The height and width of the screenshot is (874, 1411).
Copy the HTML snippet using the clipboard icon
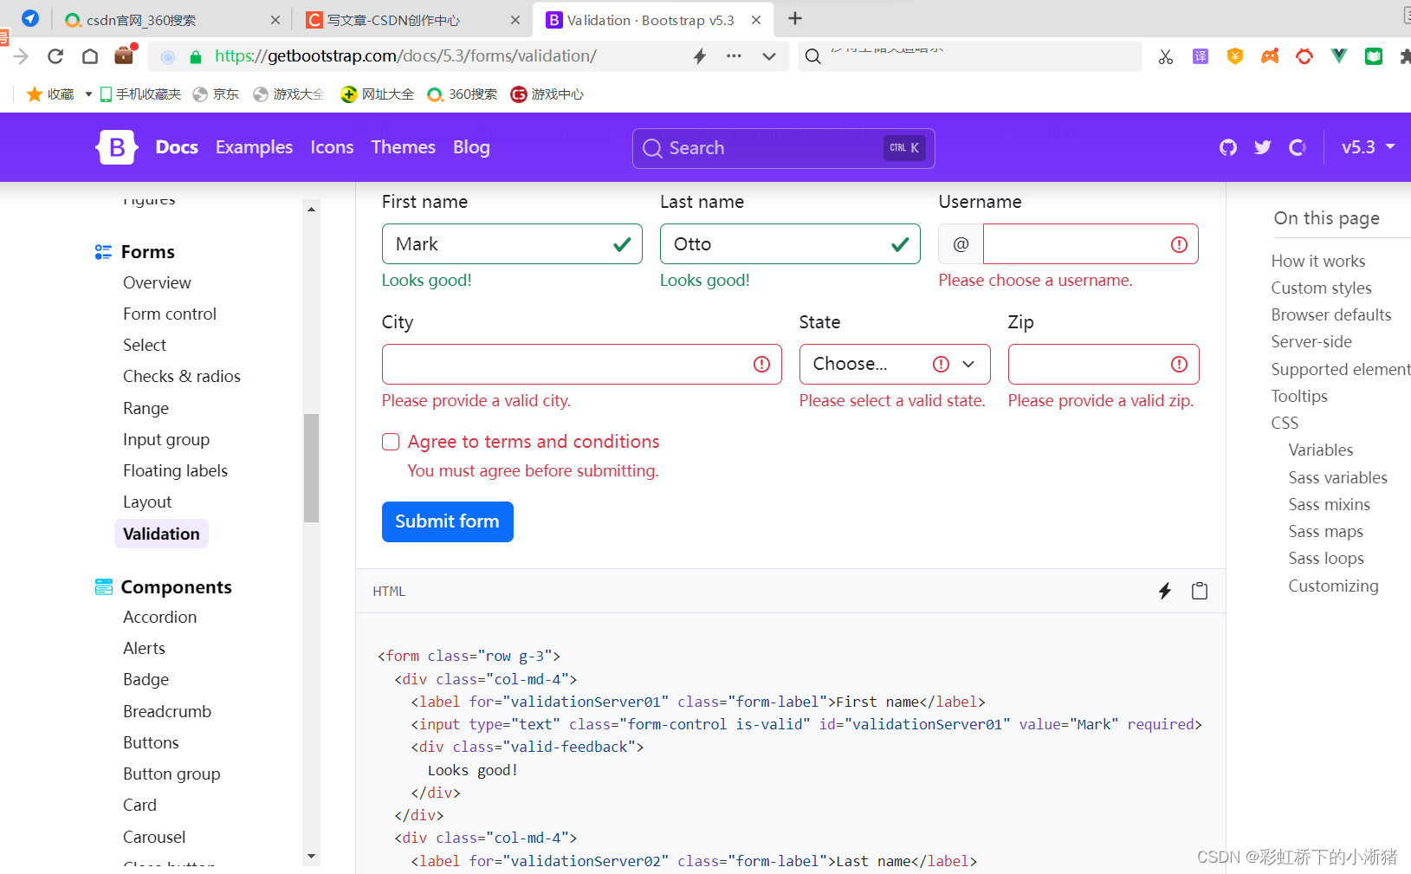coord(1200,591)
